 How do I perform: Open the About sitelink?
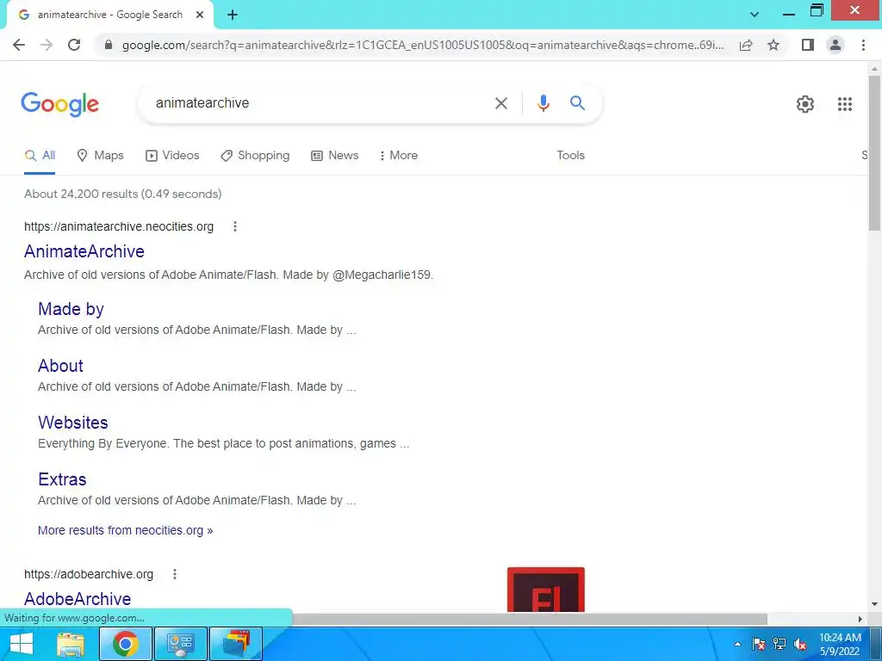(x=61, y=366)
